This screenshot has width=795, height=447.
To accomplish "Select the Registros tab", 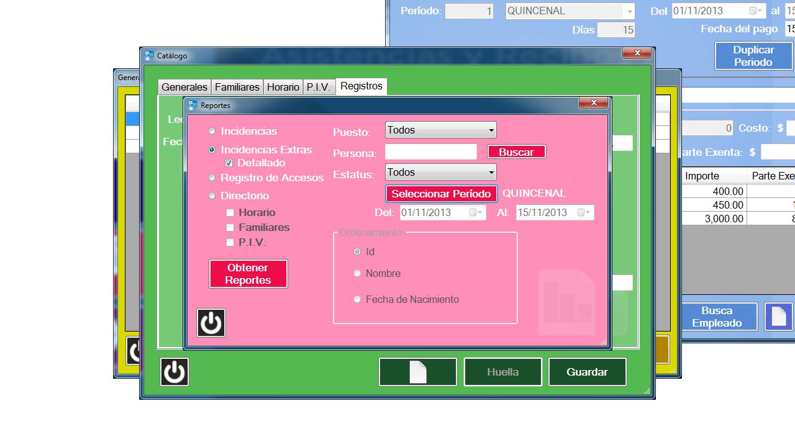I will pos(361,86).
